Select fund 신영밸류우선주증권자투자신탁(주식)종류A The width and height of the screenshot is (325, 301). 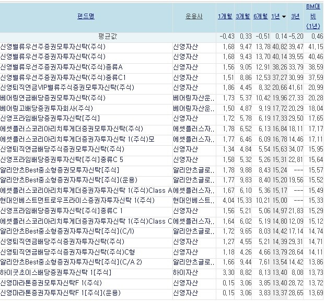(61, 67)
